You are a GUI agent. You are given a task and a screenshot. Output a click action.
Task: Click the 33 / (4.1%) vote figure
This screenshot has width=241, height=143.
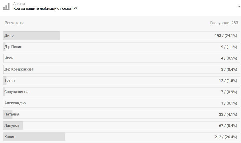pyautogui.click(x=228, y=114)
